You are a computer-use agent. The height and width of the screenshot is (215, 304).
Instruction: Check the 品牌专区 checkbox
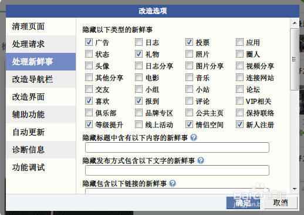(139, 113)
